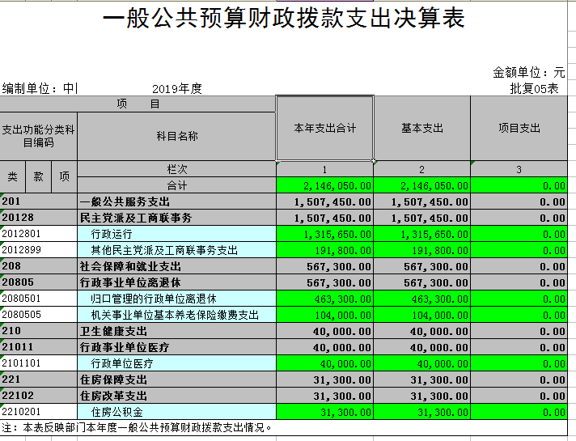Image resolution: width=576 pixels, height=441 pixels.
Task: Click the 支出功能分类科目编码 header cell
Action: point(38,136)
